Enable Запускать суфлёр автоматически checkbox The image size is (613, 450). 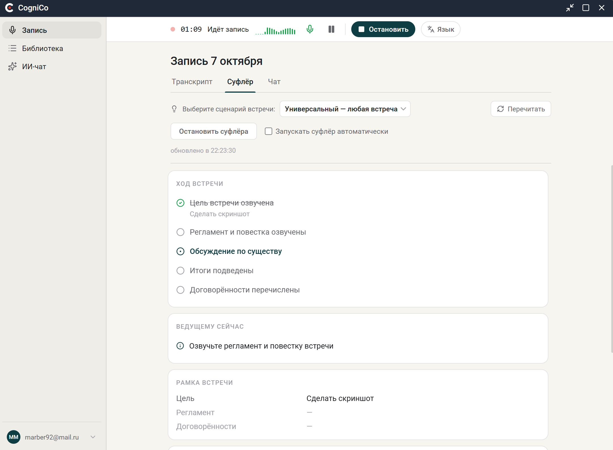(x=268, y=131)
